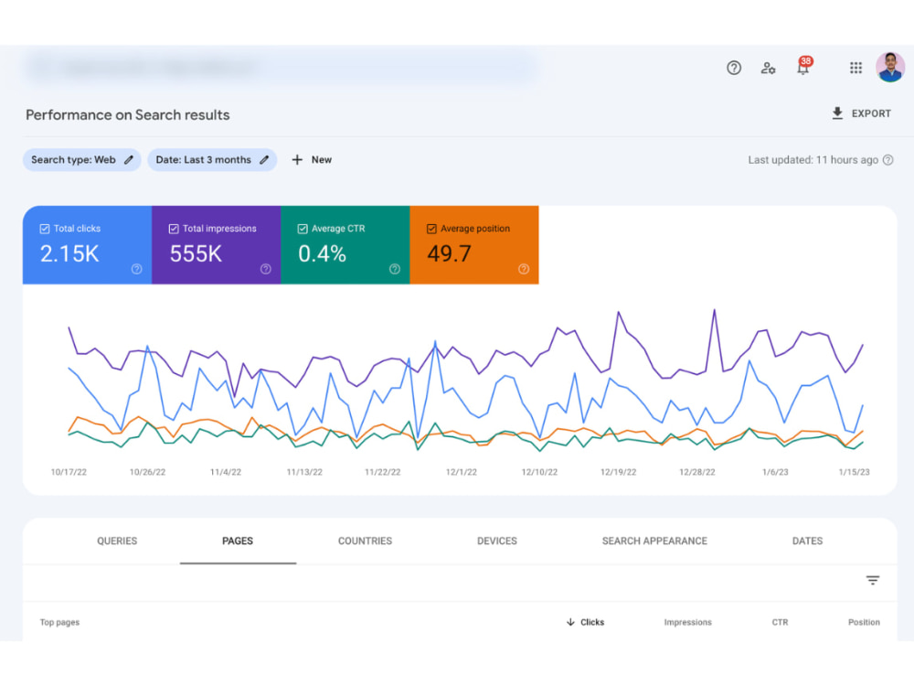Switch to the QUERIES tab
The height and width of the screenshot is (686, 914).
117,541
